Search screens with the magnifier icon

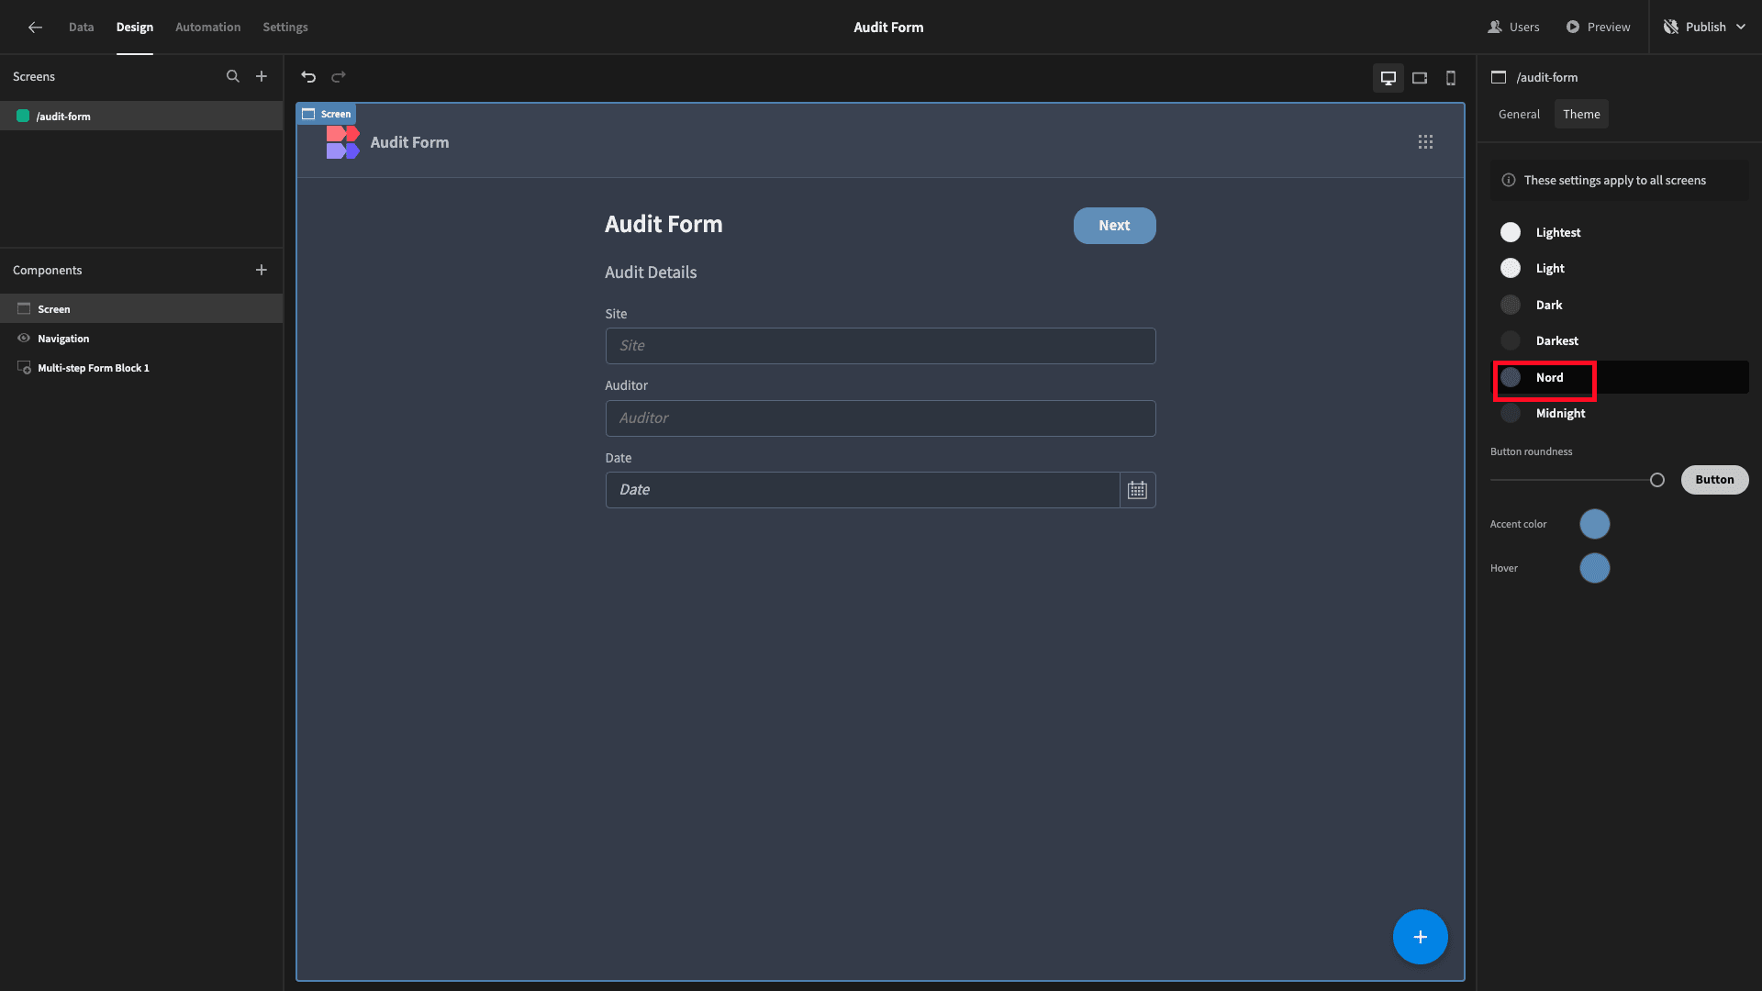233,76
